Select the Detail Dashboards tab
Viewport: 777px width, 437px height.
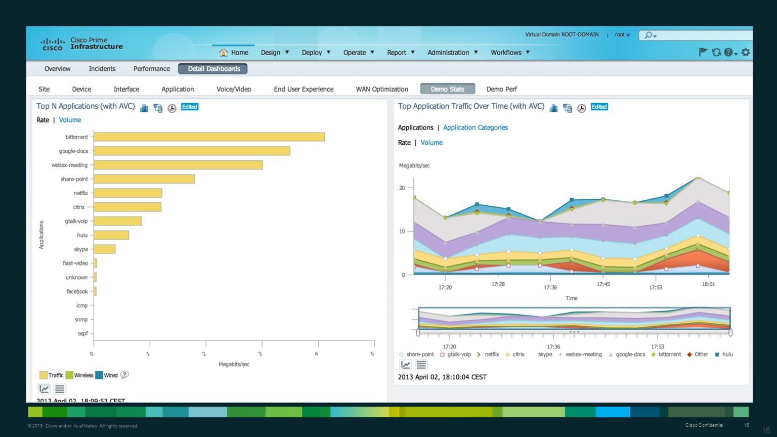(213, 69)
